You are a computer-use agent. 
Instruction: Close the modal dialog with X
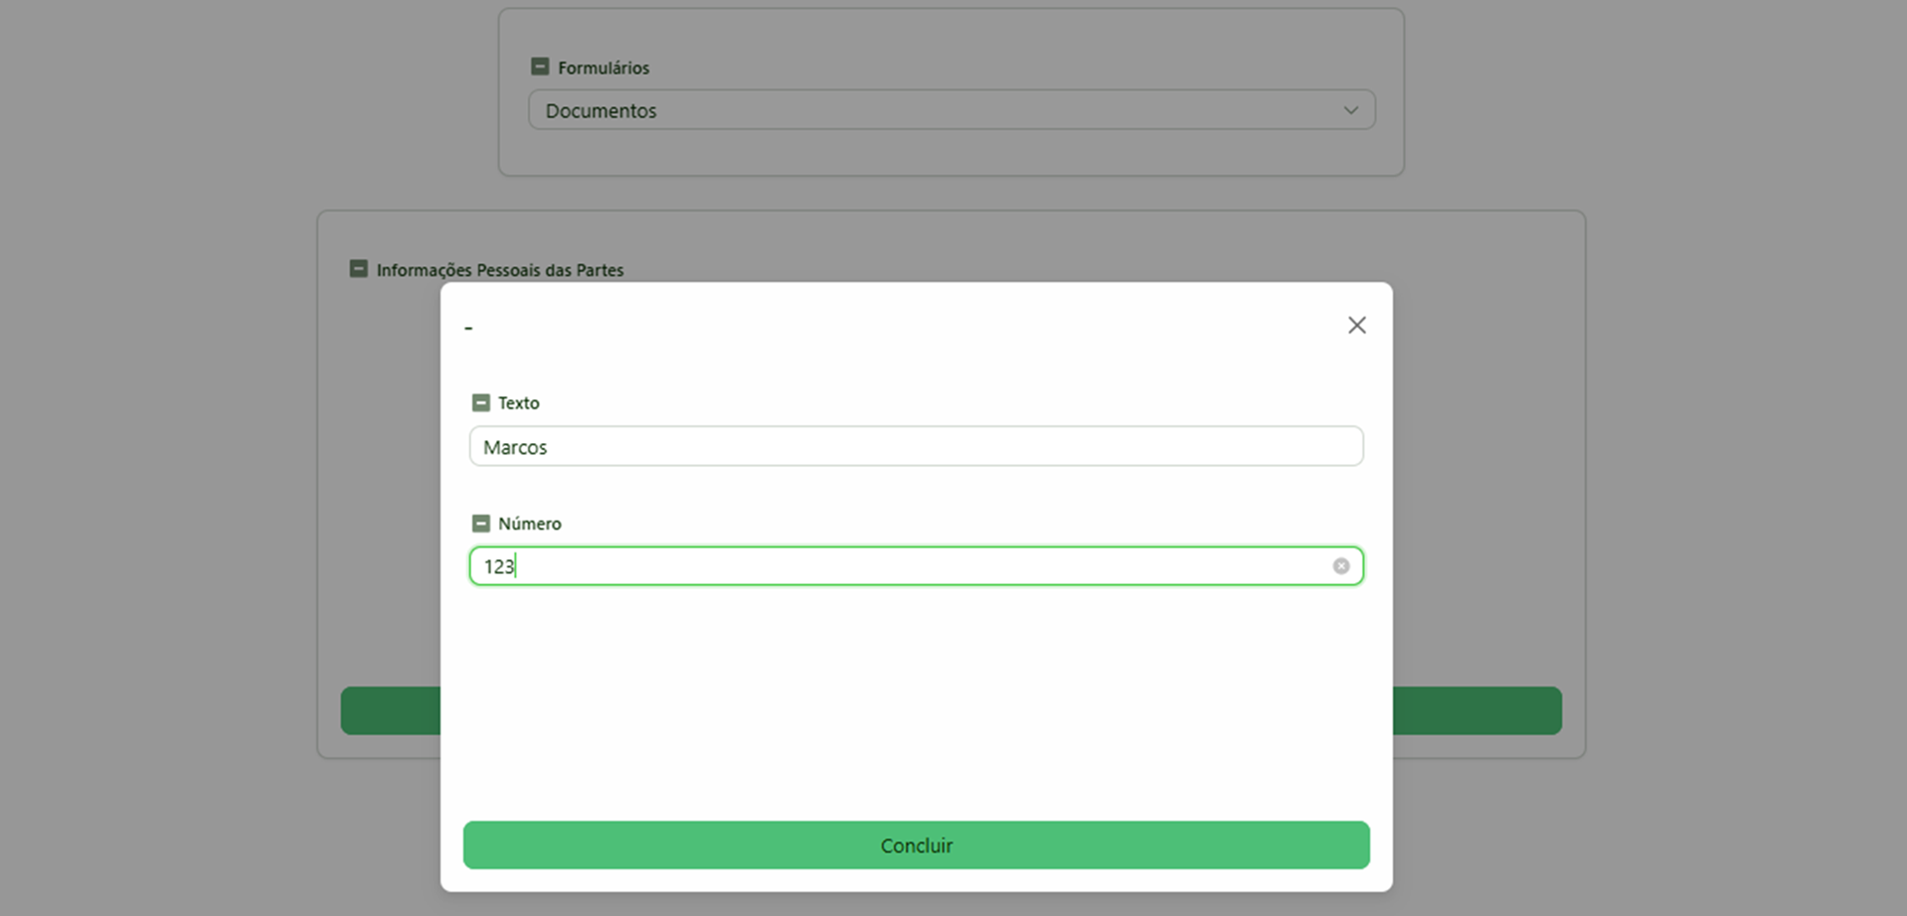pos(1356,325)
